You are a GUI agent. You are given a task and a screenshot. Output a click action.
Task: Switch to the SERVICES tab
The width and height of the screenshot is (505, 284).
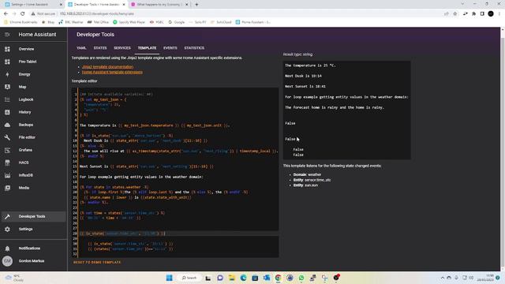[x=122, y=48]
